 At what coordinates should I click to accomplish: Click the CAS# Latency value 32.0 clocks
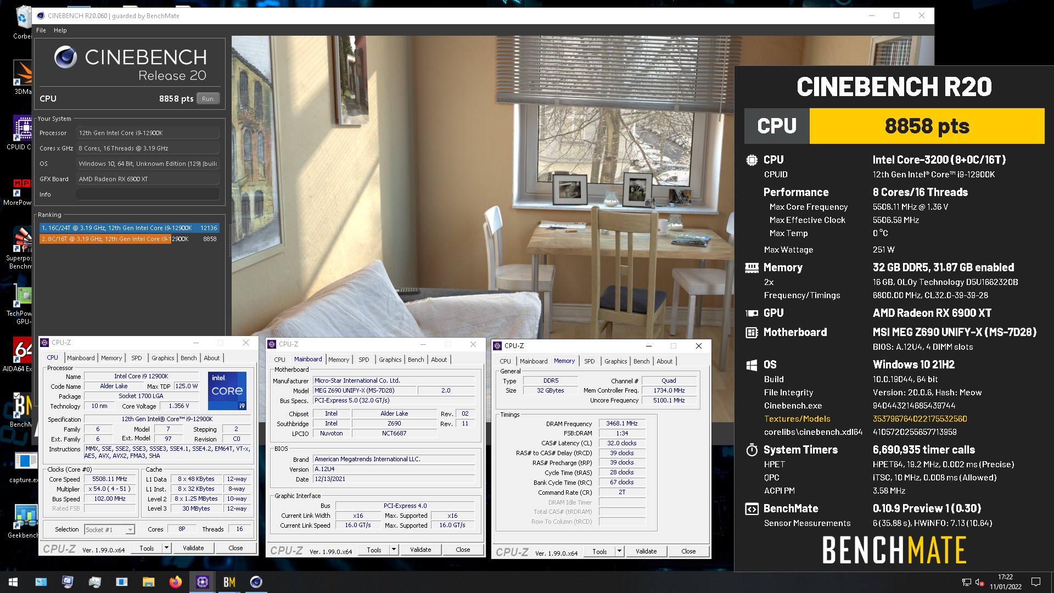coord(622,443)
